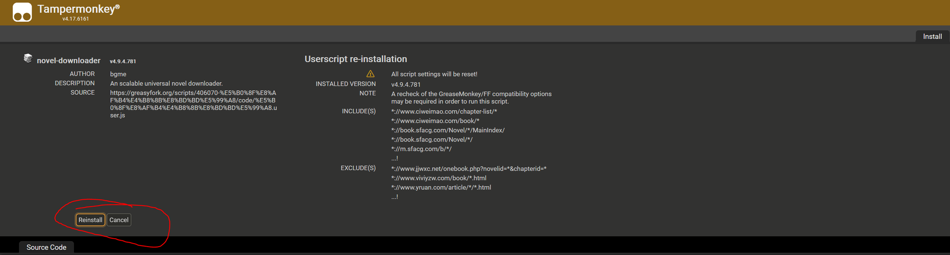Click the DESCRIPTION label
Image resolution: width=950 pixels, height=255 pixels.
coord(75,83)
